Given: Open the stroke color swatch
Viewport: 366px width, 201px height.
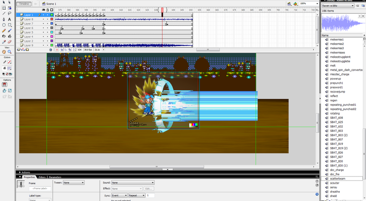Looking at the screenshot, I should pyautogui.click(x=9, y=62).
